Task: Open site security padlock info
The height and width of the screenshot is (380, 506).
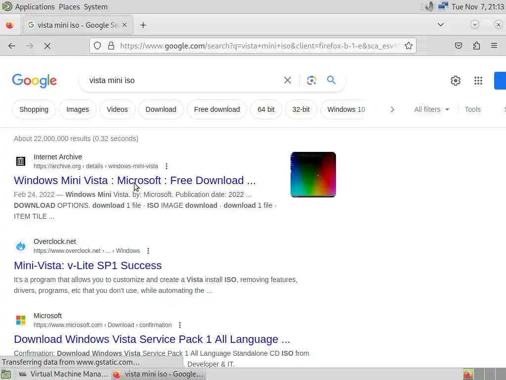Action: coord(111,46)
